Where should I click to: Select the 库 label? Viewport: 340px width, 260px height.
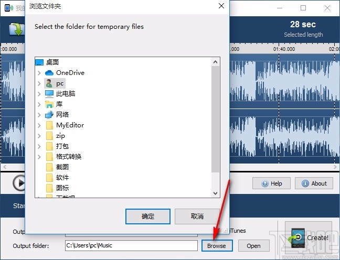(59, 104)
